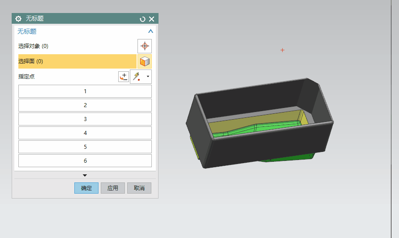Click button labeled 3

pos(85,119)
